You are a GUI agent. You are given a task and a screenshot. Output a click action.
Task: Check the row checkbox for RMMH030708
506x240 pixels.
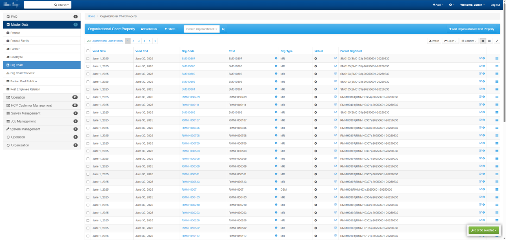(x=88, y=136)
